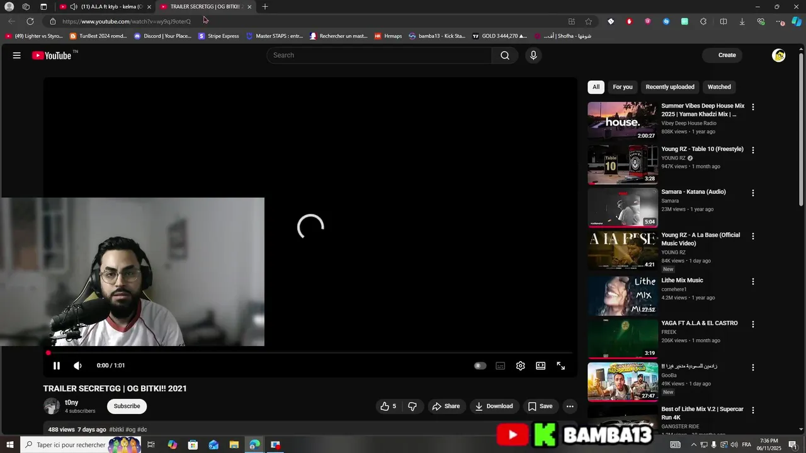Mute the A.L.A tab via speaker icon
The image size is (806, 453).
point(74,7)
